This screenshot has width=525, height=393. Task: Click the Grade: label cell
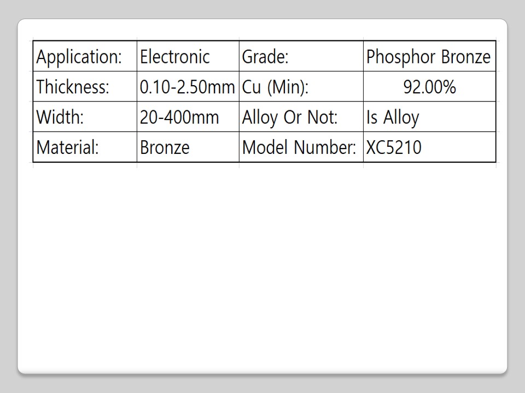click(x=265, y=57)
